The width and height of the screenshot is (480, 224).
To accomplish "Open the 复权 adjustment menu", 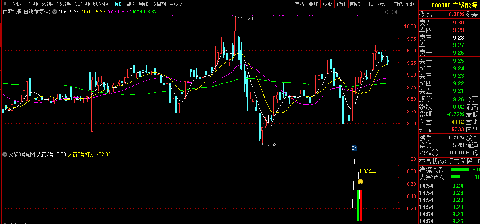I will [x=300, y=4].
